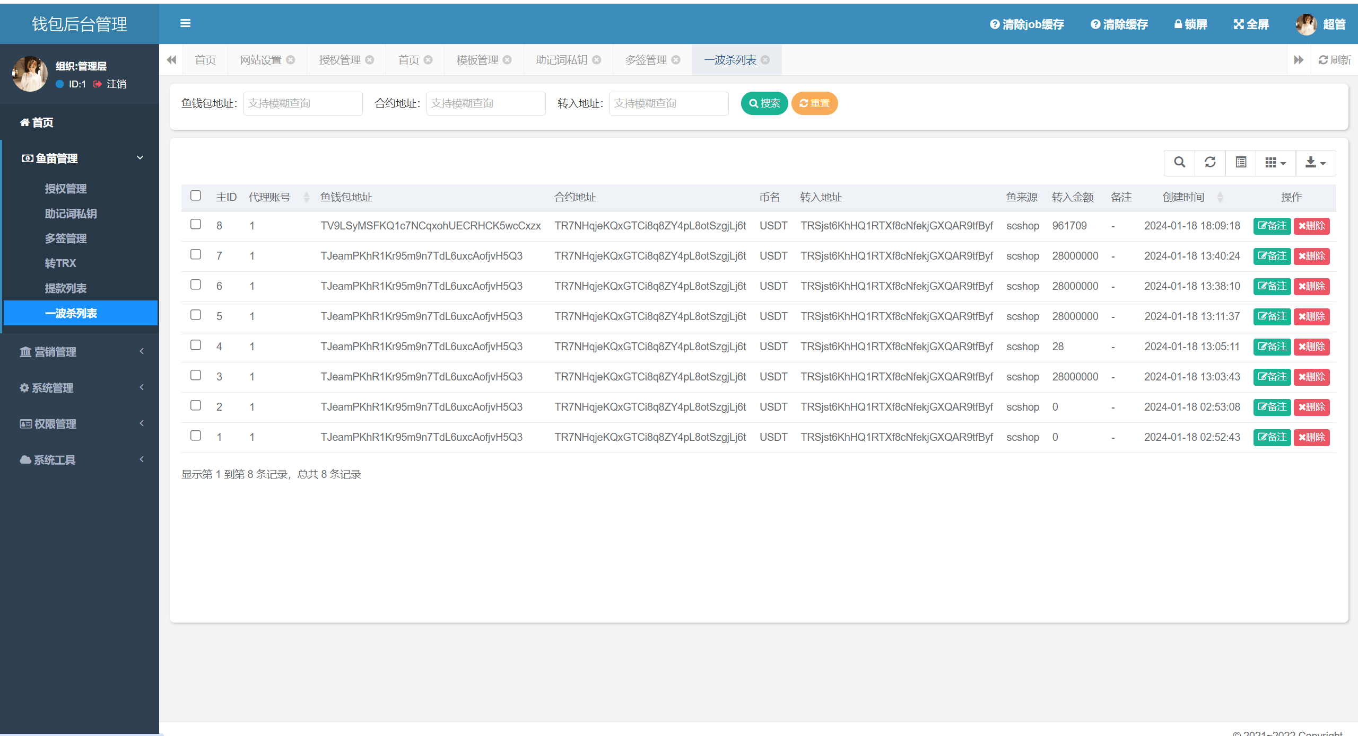Click 删除 for row ID 7
1358x736 pixels.
(x=1311, y=256)
